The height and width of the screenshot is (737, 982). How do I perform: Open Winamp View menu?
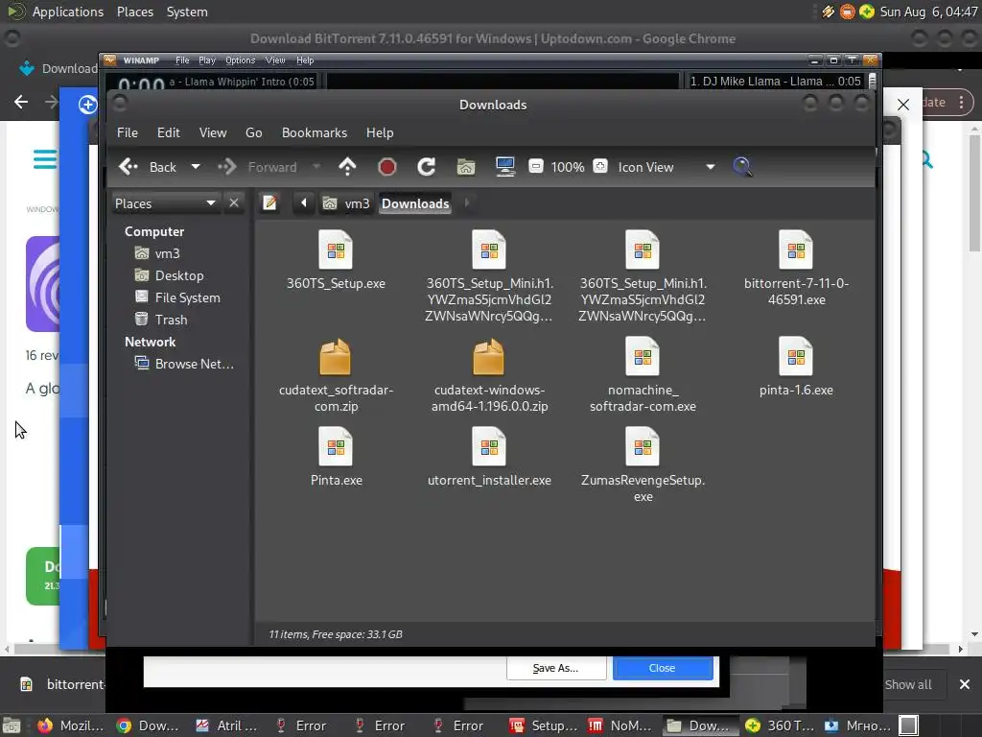275,60
